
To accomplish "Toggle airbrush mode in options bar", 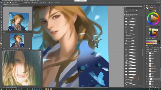I will (41, 3).
